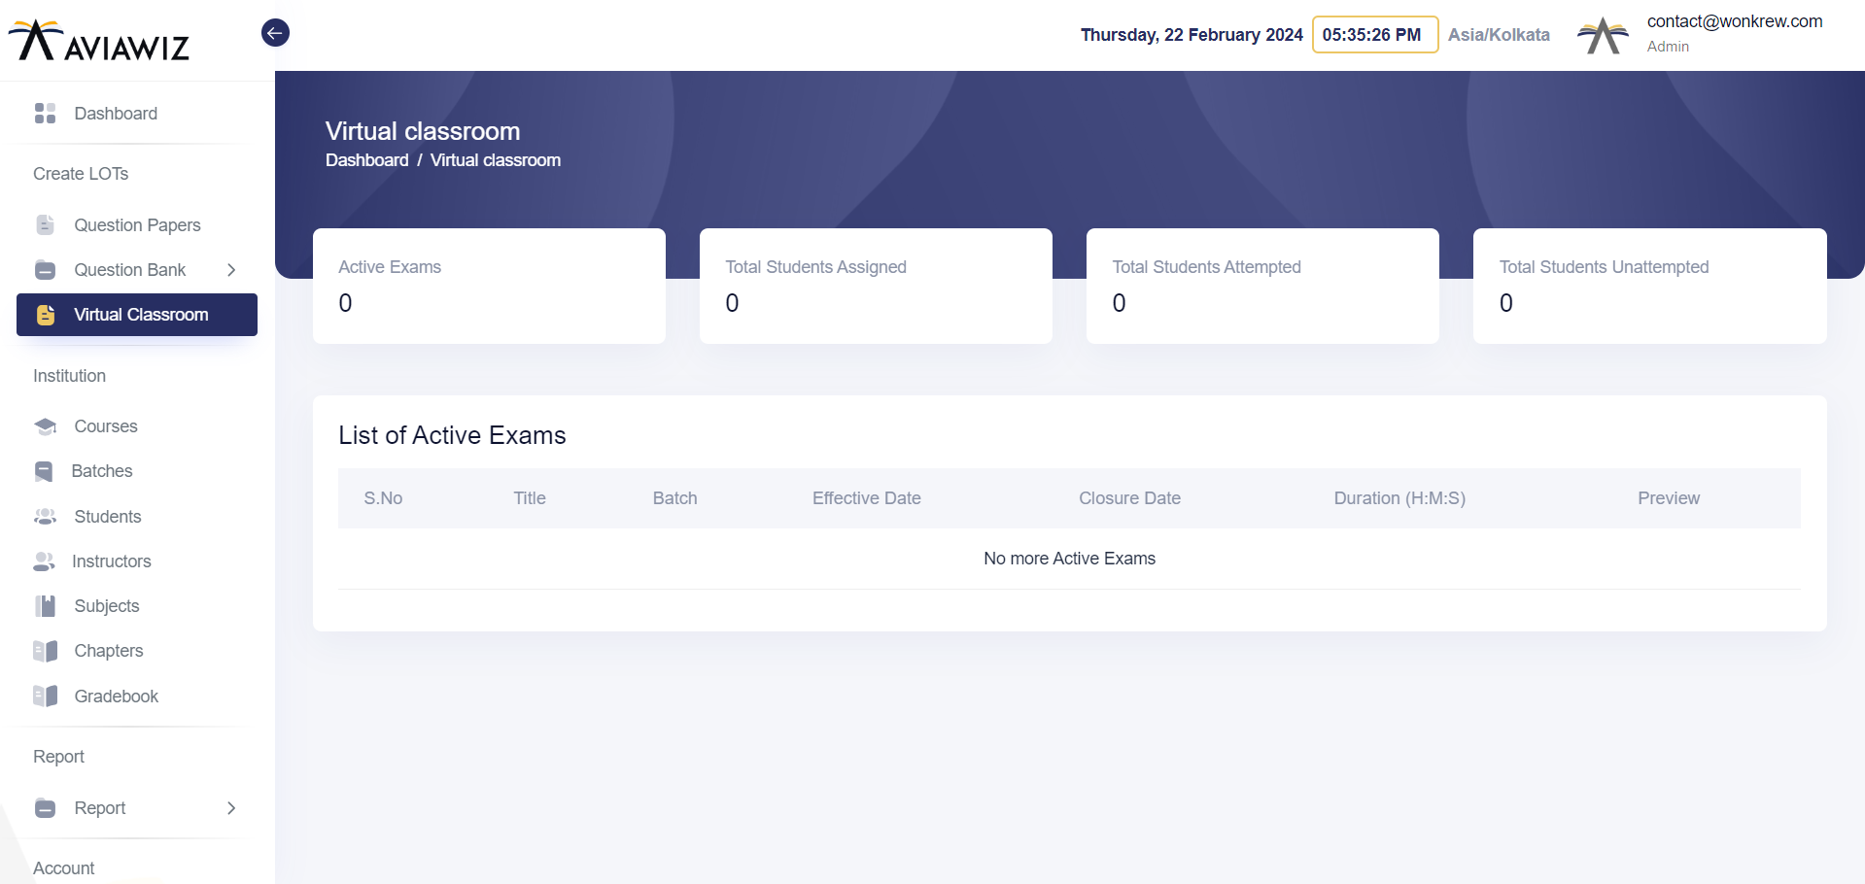Click the Total Students Assigned card

(x=876, y=286)
